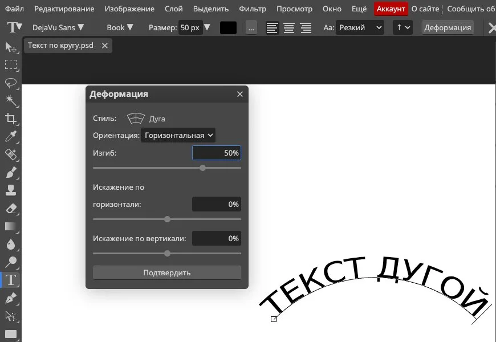Viewport: 496px width, 342px height.
Task: Select the Lasso tool
Action: click(11, 83)
